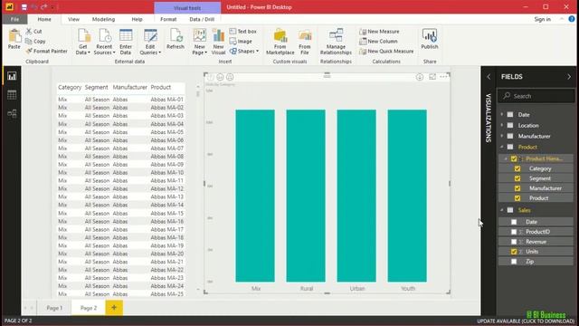Click the Fields search box
This screenshot has height=326, width=579.
(x=536, y=96)
